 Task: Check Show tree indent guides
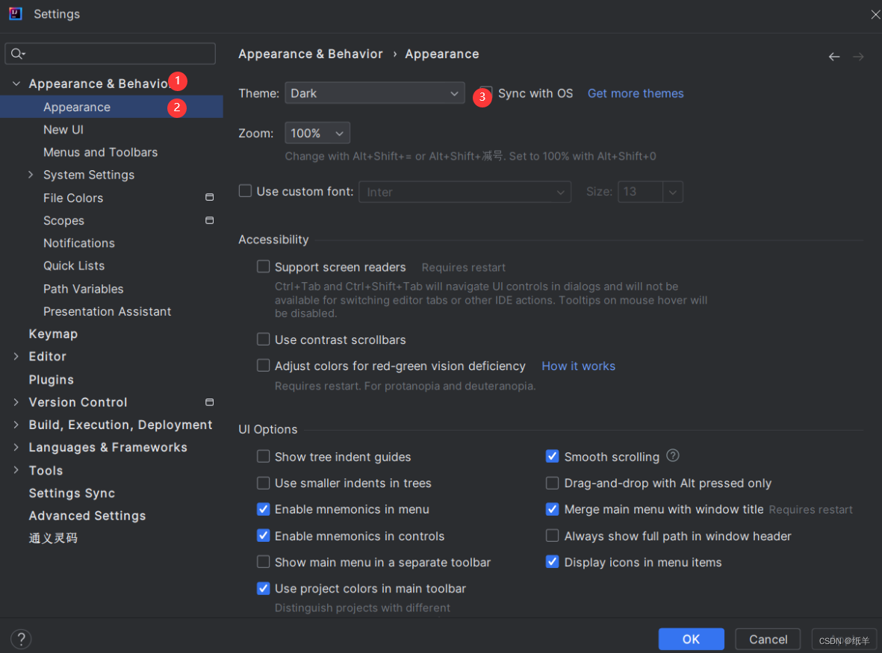tap(263, 456)
